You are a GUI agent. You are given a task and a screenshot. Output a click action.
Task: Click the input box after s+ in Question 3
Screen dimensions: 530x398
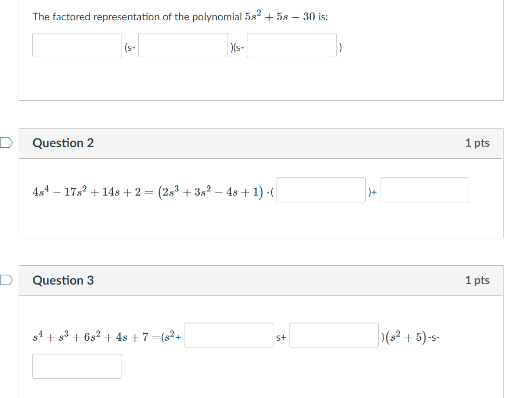point(334,335)
